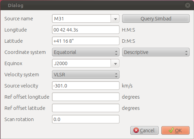This screenshot has height=139, width=194.
Task: Edit the Source velocity field
Action: (86, 86)
